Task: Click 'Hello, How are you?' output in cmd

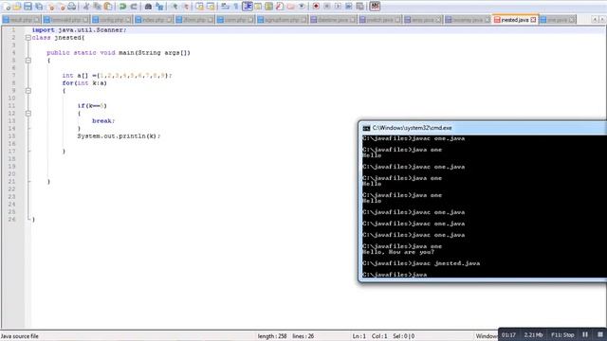Action: [398, 252]
